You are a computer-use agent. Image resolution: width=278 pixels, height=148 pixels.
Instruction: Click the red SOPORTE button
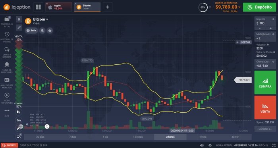click(x=10, y=145)
